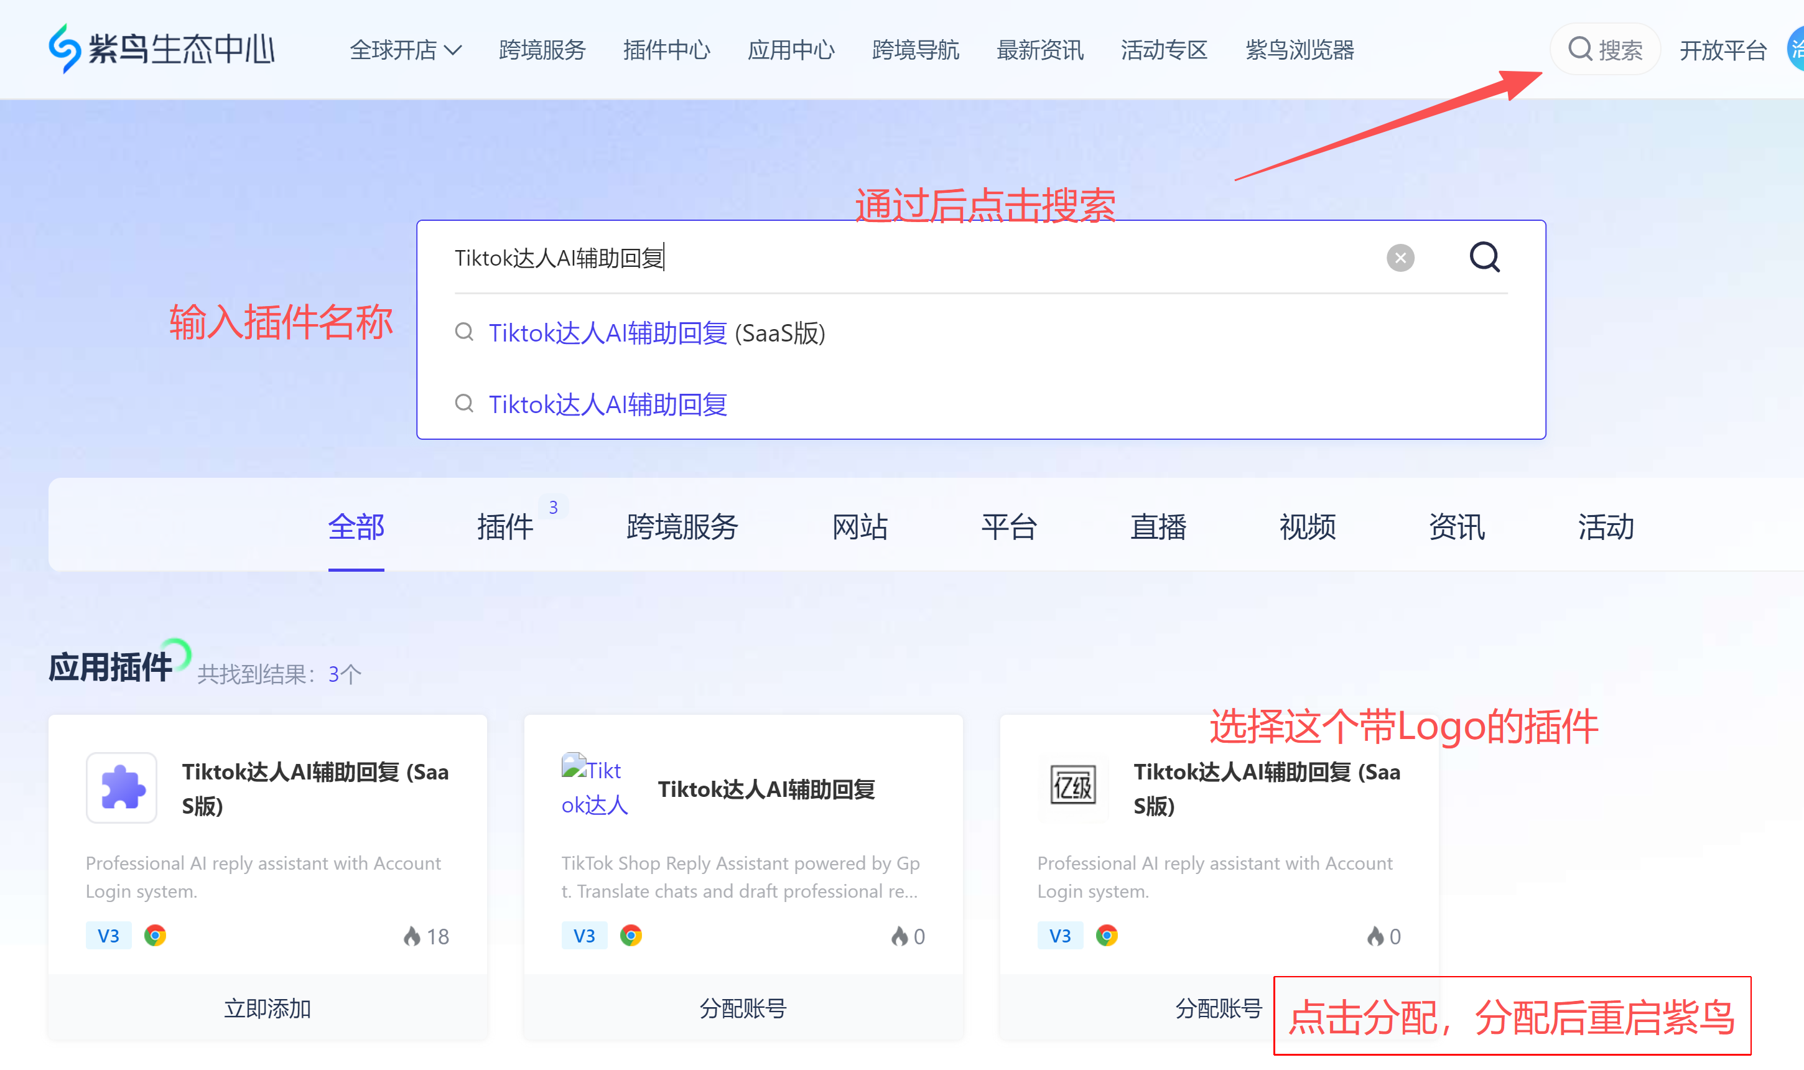Switch to the 插件 tab
1804x1070 pixels.
pos(504,526)
